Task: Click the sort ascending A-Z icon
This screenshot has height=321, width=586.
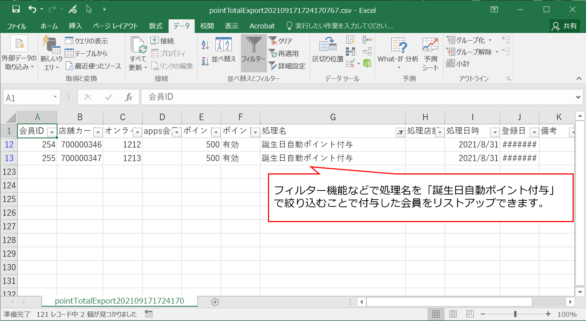Action: pyautogui.click(x=205, y=45)
